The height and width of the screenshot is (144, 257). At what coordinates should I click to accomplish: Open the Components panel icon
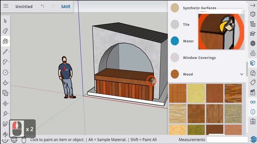253,44
